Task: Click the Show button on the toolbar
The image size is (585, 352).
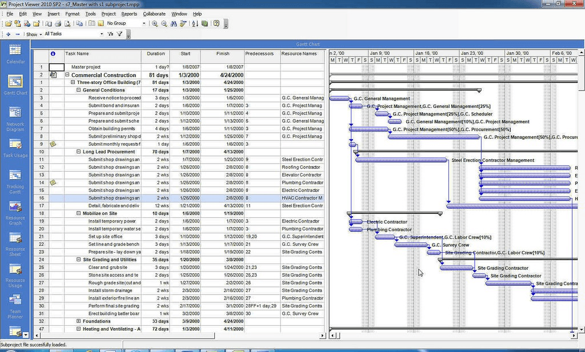Action: 33,34
